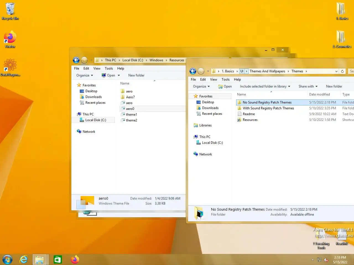The image size is (354, 265).
Task: Click Local Disk (C:) breadcrumb in Resources window
Action: [133, 60]
